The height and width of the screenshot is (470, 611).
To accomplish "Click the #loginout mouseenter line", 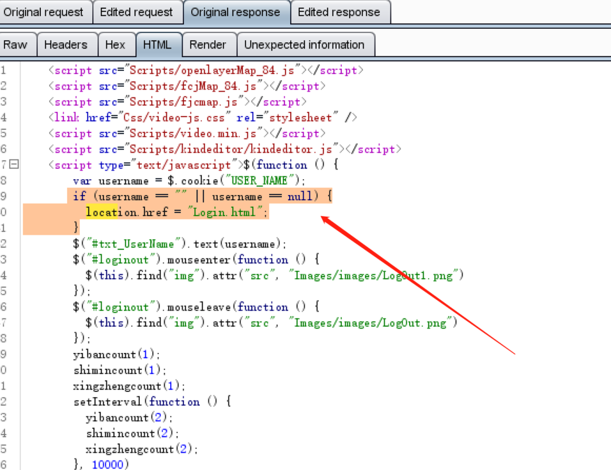I will tap(196, 259).
